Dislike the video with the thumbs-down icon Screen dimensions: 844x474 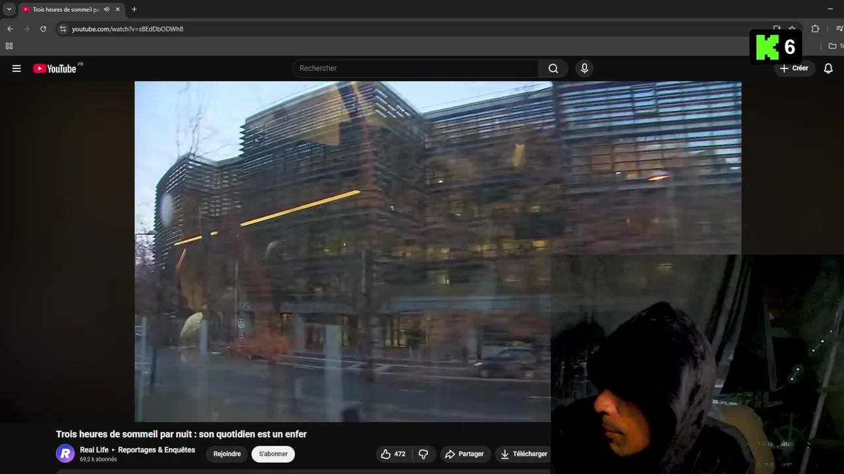click(x=423, y=454)
